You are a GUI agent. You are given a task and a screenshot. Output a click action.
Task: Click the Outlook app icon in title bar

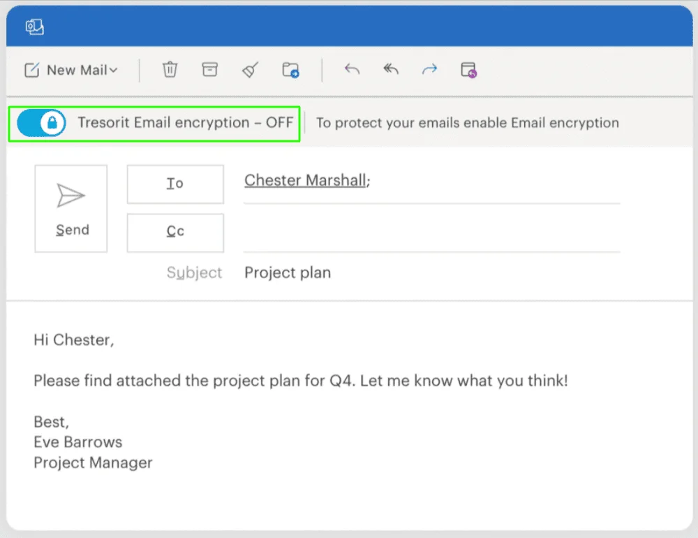pyautogui.click(x=35, y=27)
